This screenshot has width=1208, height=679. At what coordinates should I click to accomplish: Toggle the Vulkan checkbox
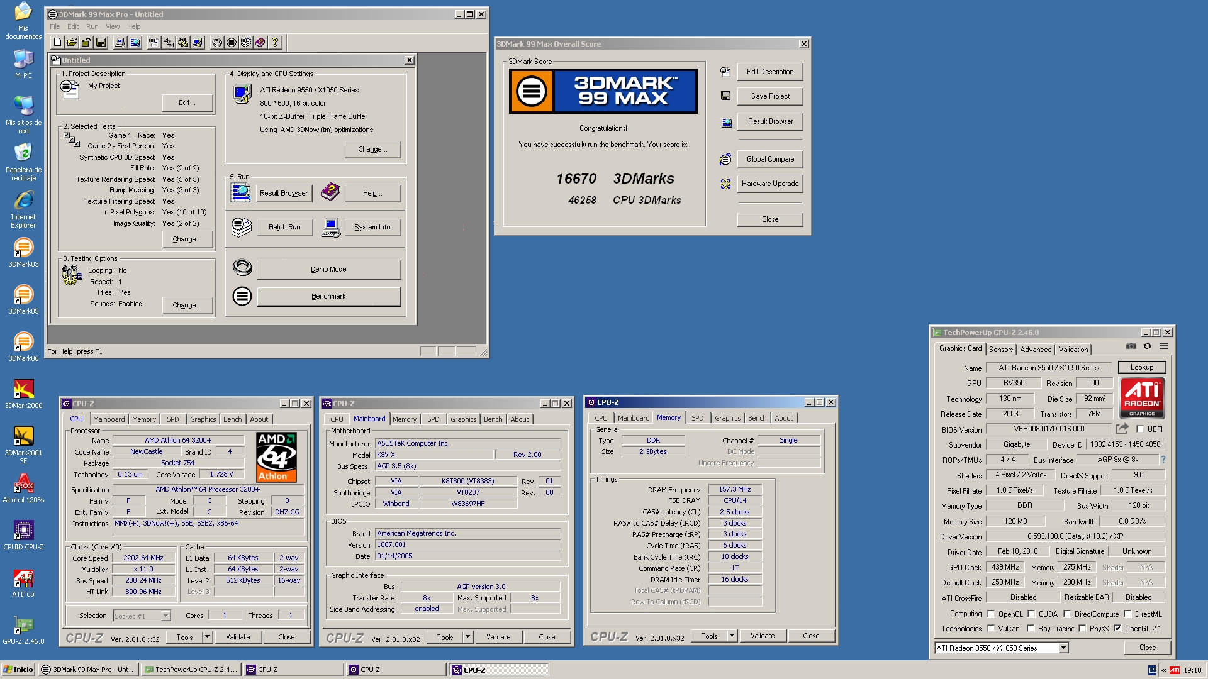pos(992,629)
